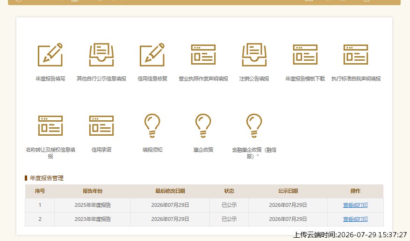Click the 注销公告填报 label

(x=254, y=79)
